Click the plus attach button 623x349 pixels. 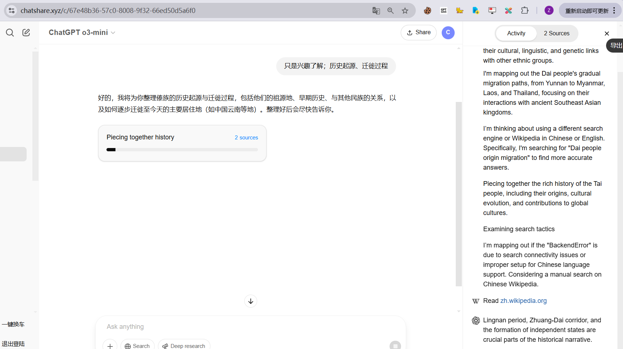tap(110, 345)
